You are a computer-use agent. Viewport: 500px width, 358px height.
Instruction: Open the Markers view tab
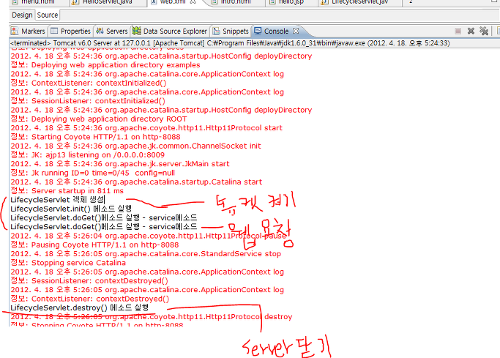click(28, 31)
